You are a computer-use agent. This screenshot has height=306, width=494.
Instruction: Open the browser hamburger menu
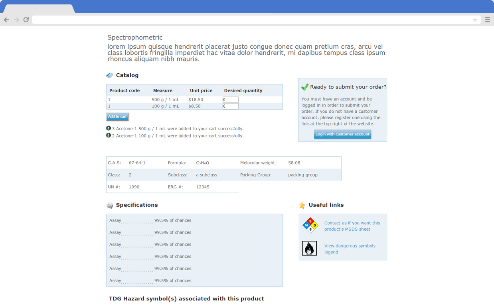488,20
